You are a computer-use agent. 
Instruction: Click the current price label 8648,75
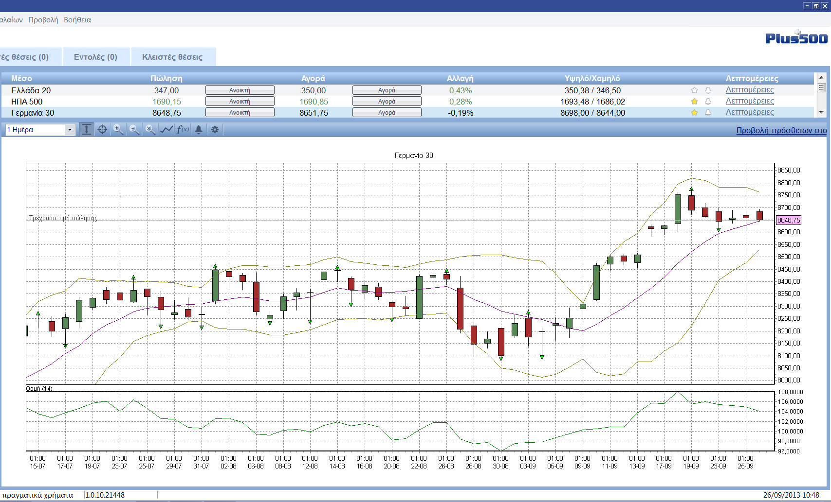789,220
